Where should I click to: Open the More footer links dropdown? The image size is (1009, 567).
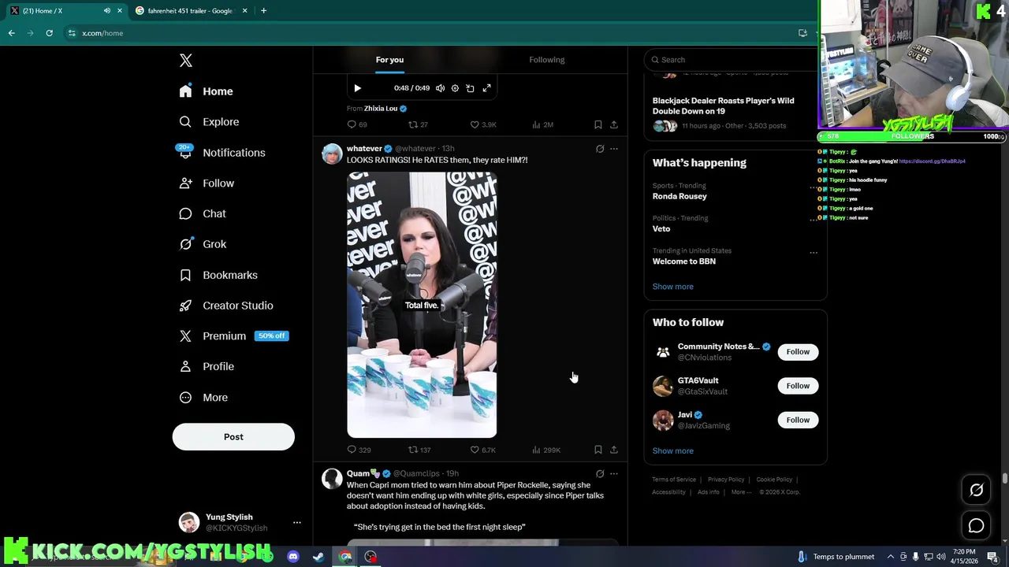click(741, 492)
